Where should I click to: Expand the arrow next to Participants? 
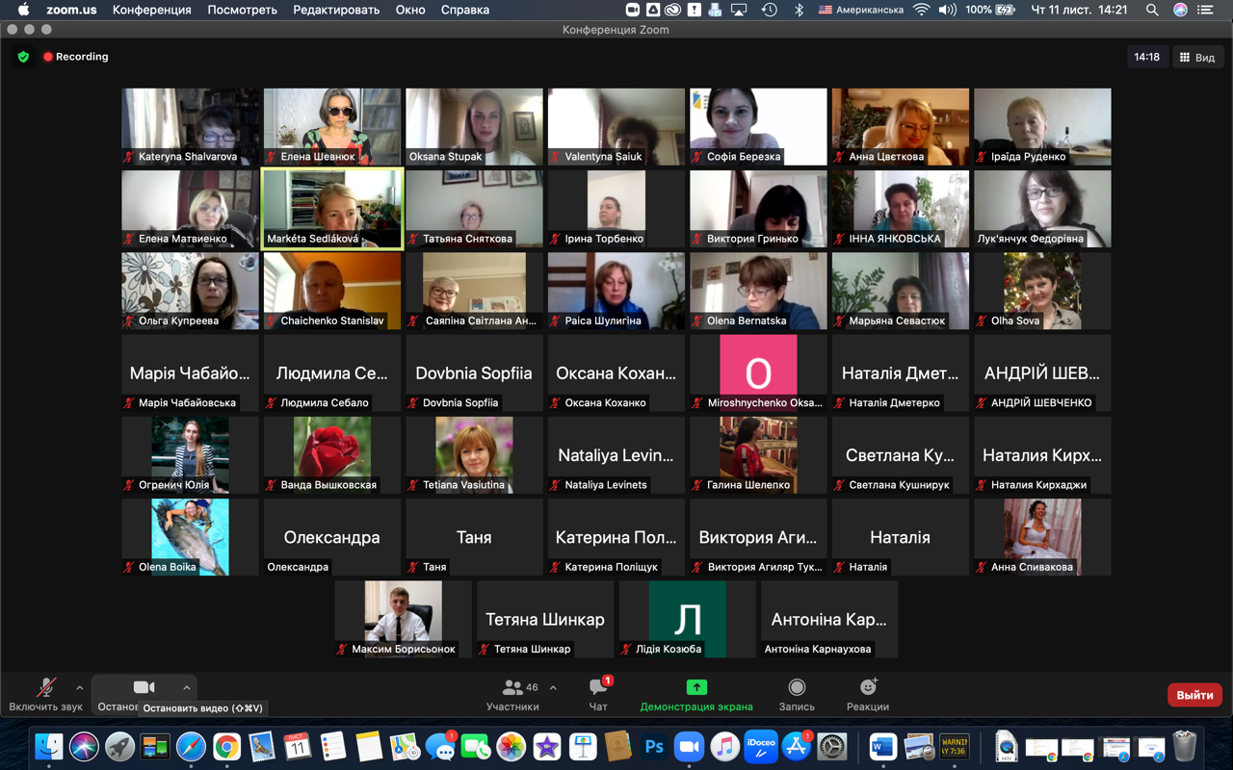[x=553, y=688]
